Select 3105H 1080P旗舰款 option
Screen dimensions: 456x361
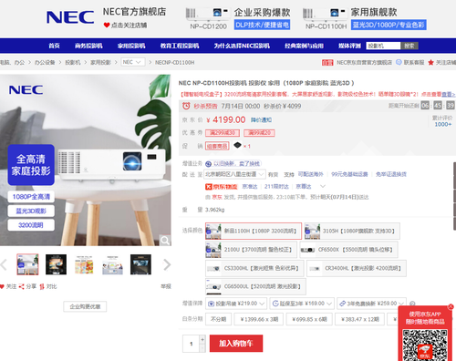[352, 232]
